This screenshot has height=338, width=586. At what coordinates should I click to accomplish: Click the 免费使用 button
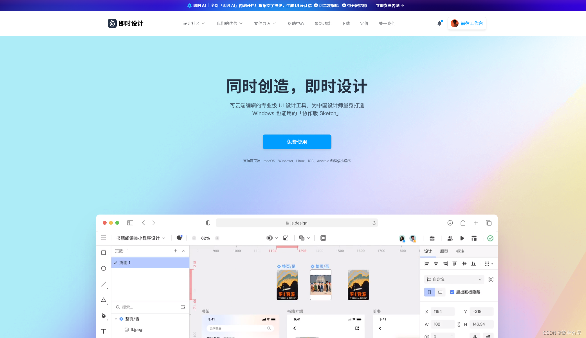coord(297,142)
